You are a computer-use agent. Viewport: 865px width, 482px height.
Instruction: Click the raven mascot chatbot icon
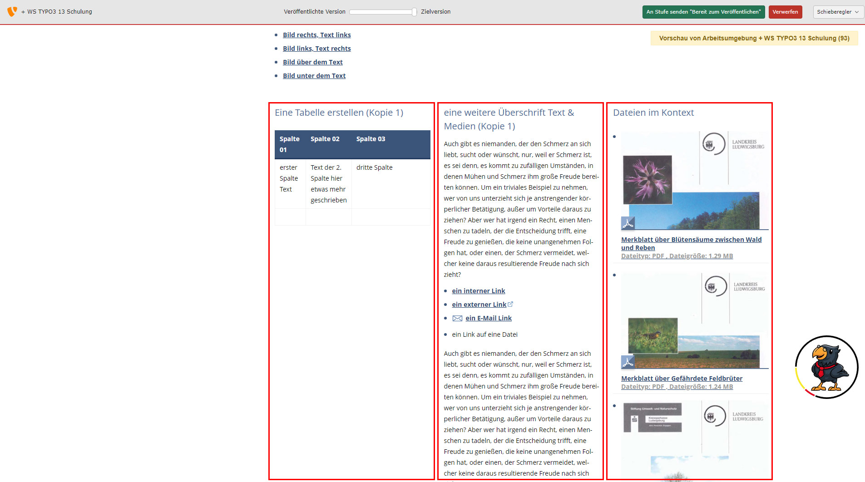(826, 367)
